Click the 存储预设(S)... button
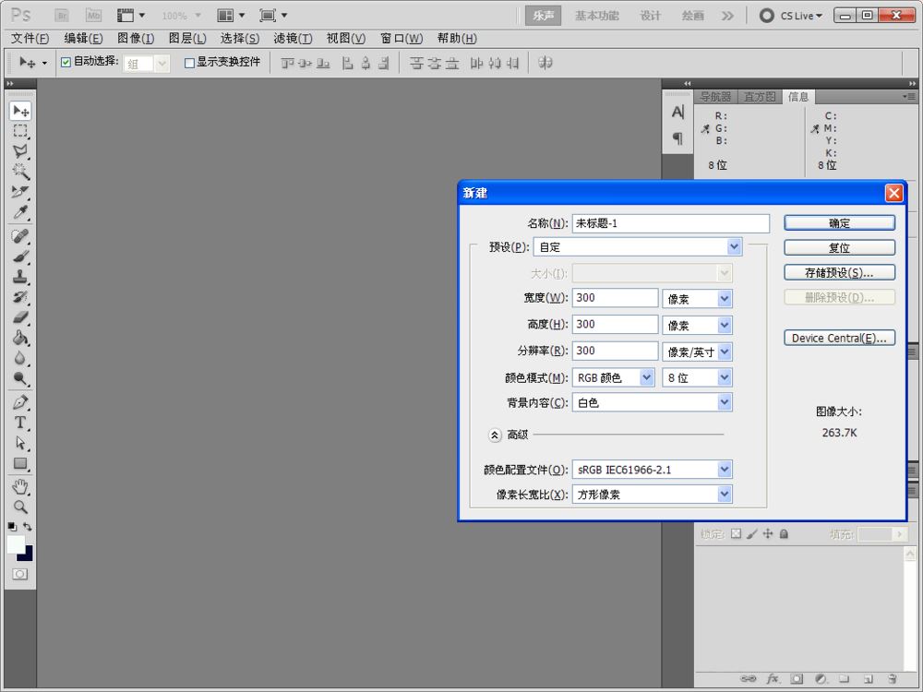 [839, 272]
